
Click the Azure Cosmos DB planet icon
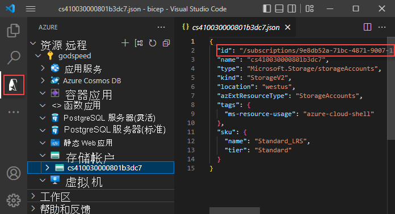click(55, 80)
